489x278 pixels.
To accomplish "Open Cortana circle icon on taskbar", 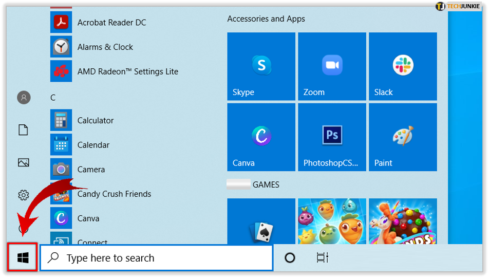I will (x=290, y=258).
